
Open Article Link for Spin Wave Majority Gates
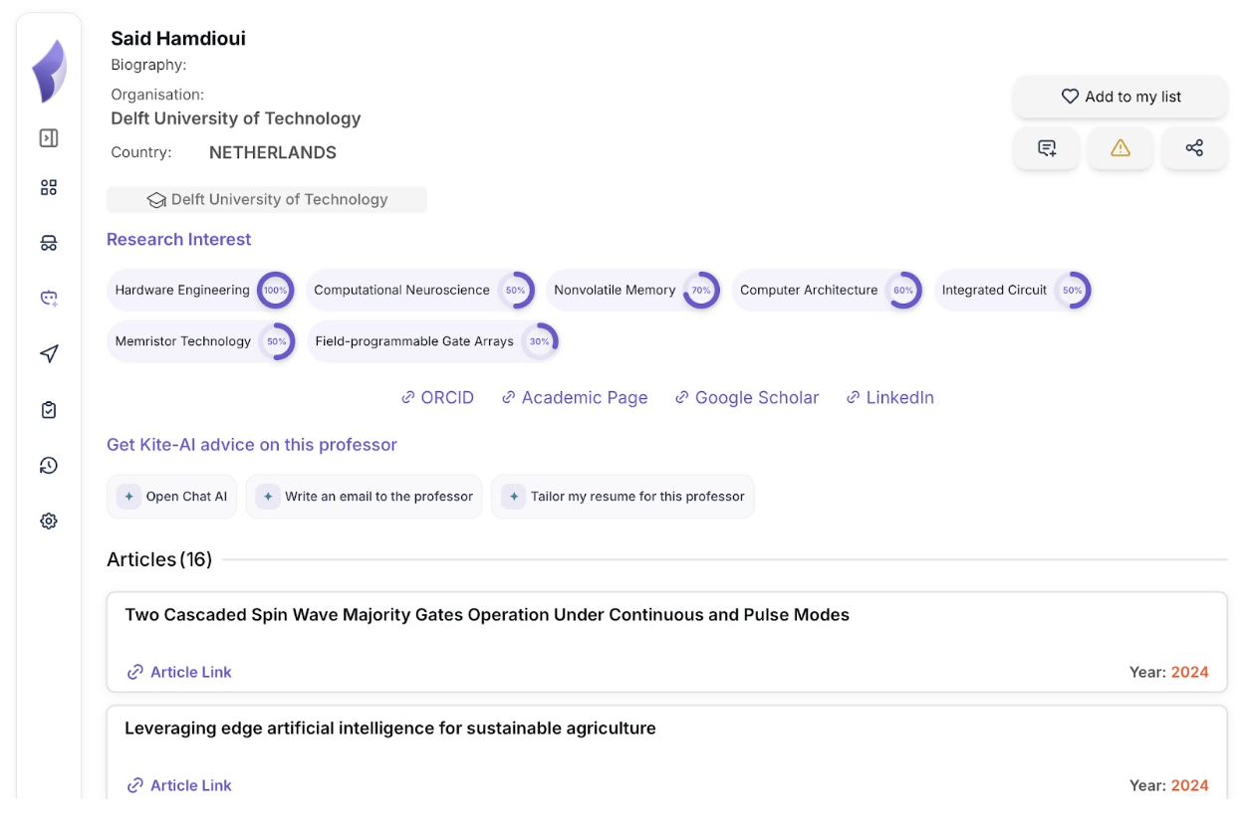(x=179, y=673)
